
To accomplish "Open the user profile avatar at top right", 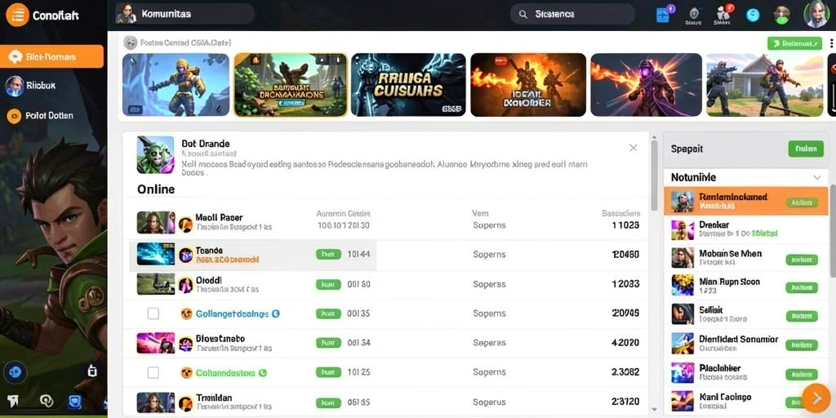I will [x=816, y=14].
